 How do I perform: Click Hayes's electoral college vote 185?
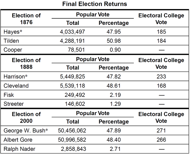coord(161,32)
